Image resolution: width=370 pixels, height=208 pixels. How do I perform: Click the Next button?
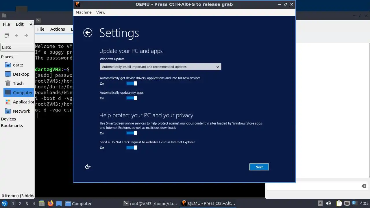click(x=259, y=167)
